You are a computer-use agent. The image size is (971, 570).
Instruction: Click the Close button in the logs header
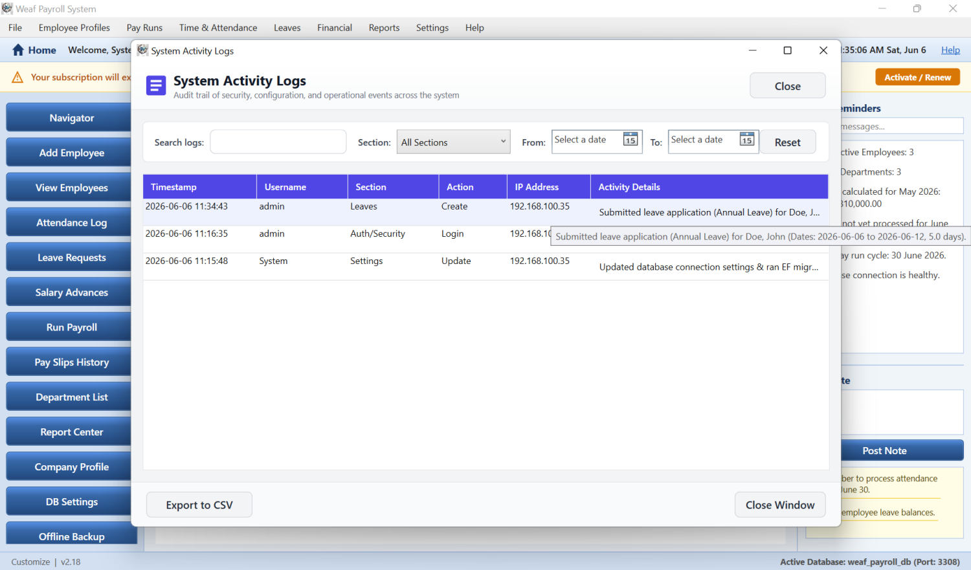pos(787,85)
